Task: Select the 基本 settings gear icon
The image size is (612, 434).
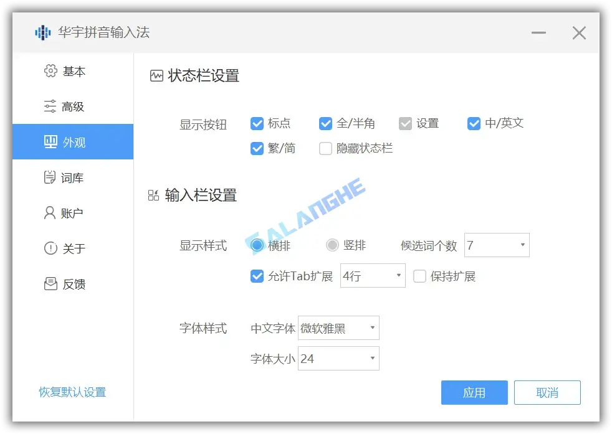Action: pos(49,71)
